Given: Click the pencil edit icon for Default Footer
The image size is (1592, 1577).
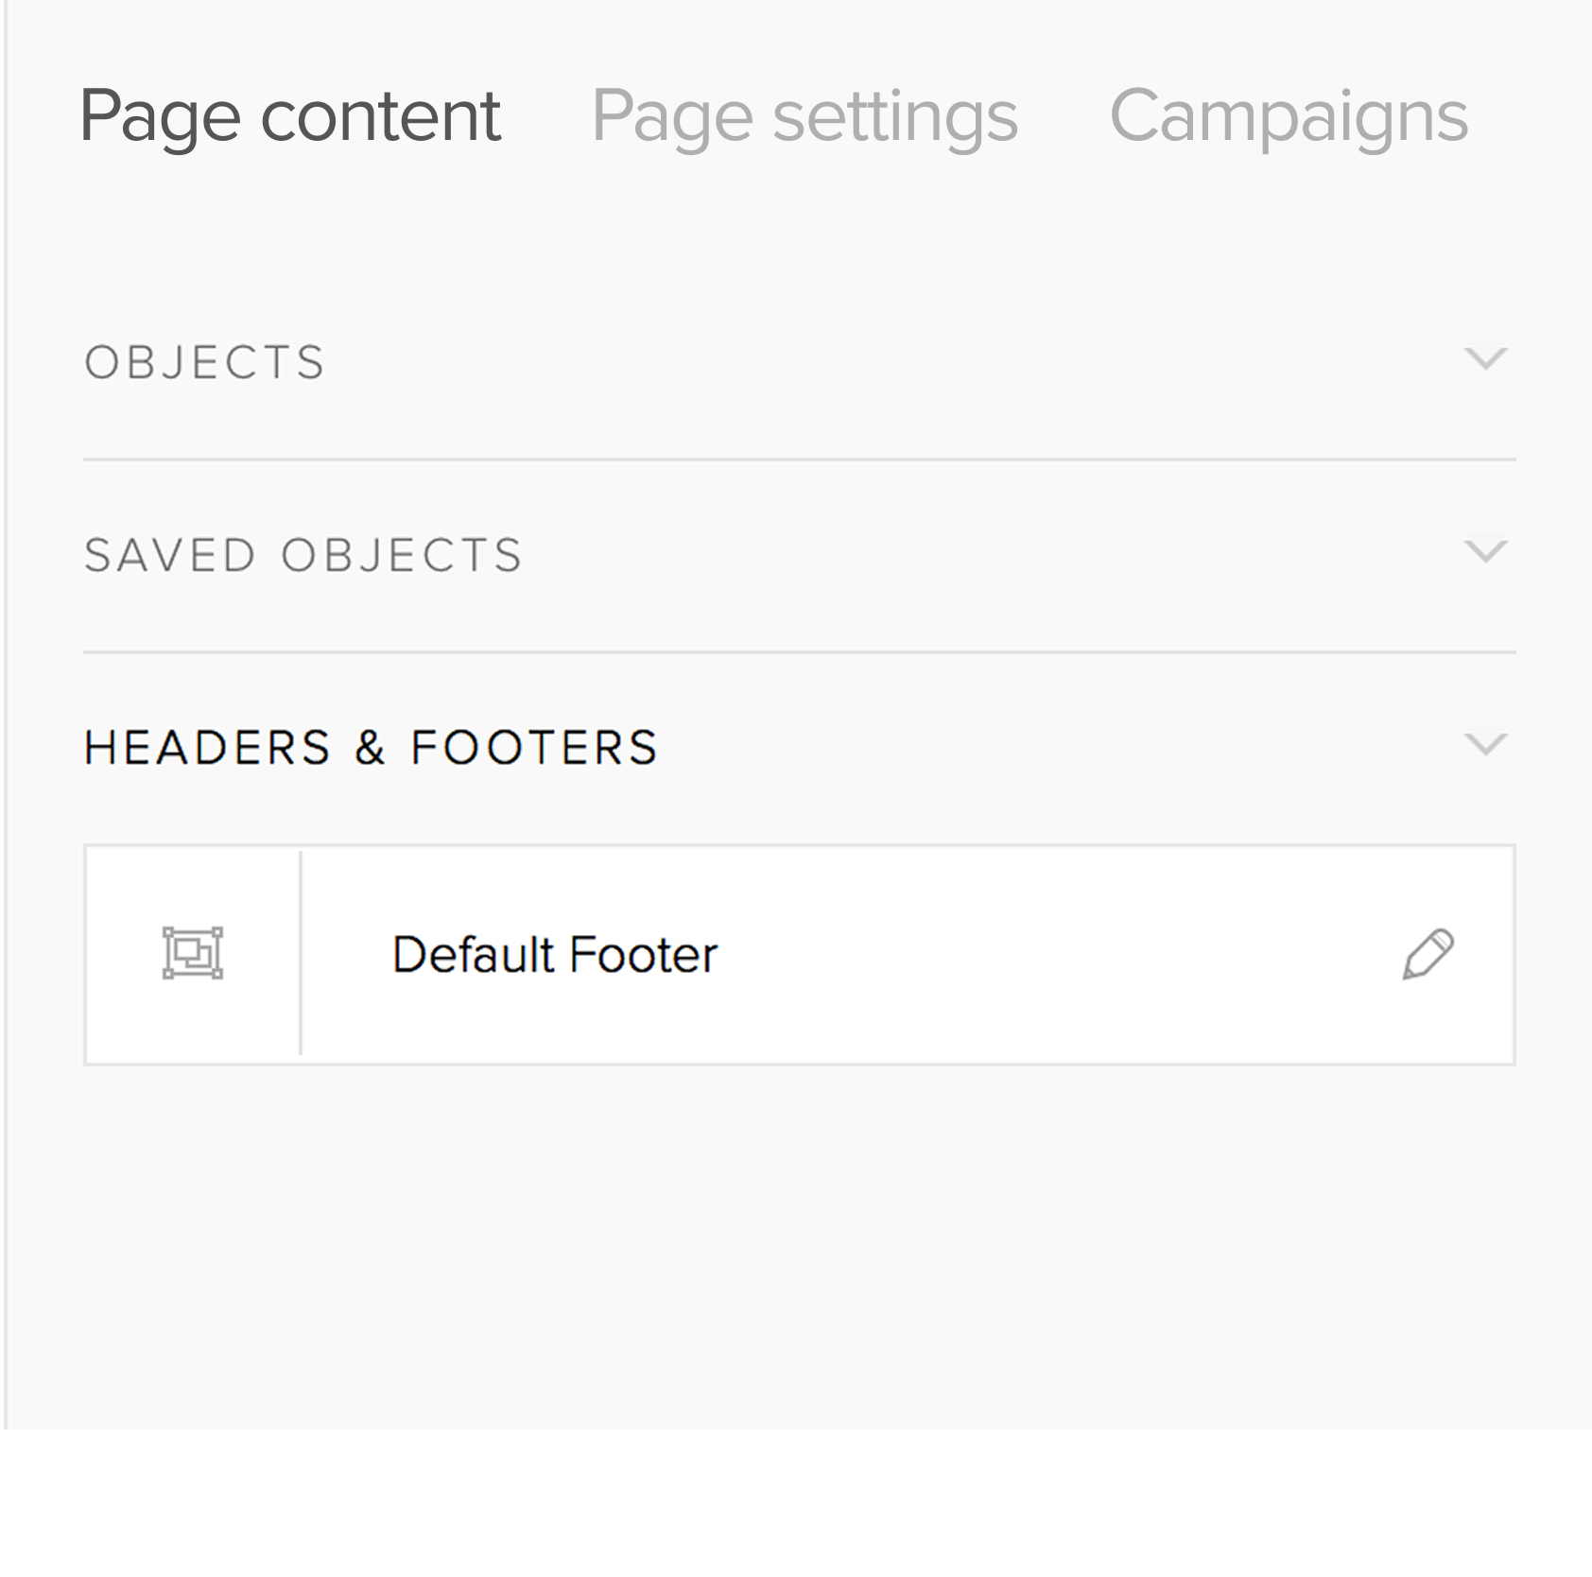Looking at the screenshot, I should coord(1428,954).
